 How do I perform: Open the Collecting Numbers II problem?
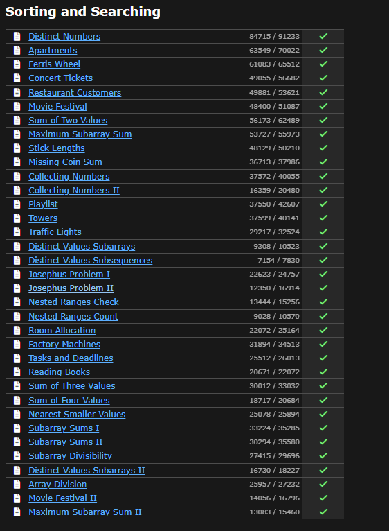click(74, 191)
